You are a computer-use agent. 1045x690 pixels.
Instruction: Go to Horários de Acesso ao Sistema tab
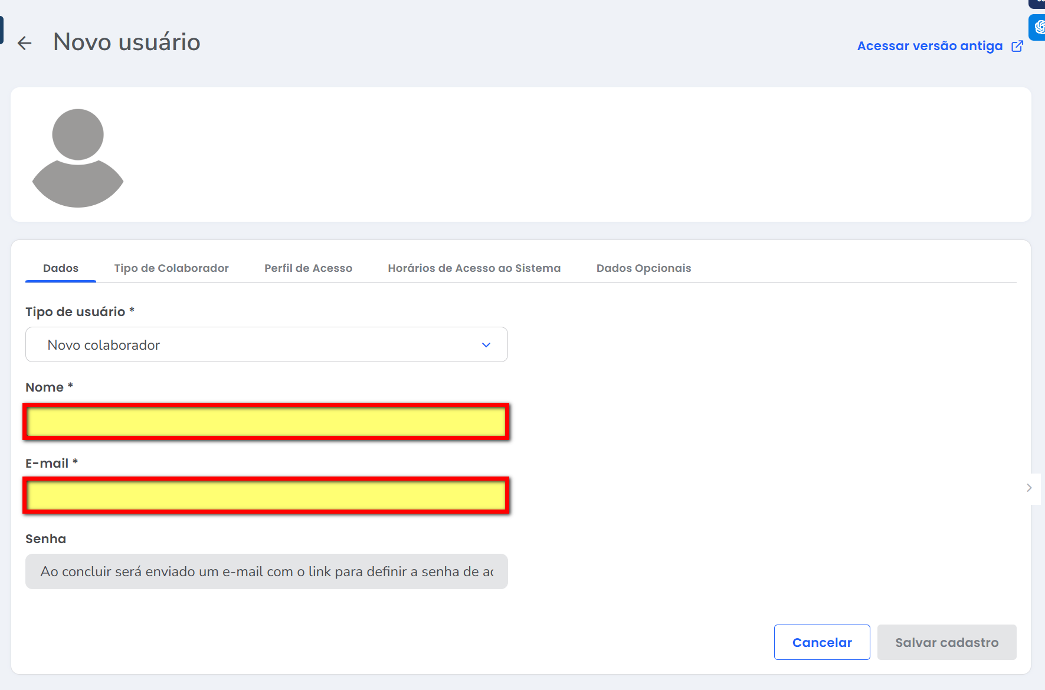point(474,268)
